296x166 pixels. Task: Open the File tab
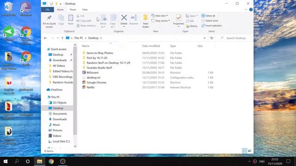pos(47,10)
